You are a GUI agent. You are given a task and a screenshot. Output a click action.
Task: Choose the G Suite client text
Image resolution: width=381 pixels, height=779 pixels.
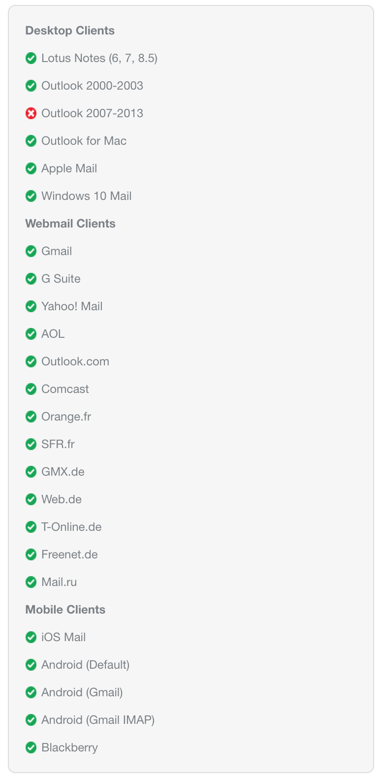pyautogui.click(x=61, y=279)
